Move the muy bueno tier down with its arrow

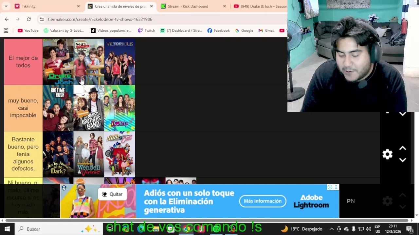tap(403, 114)
